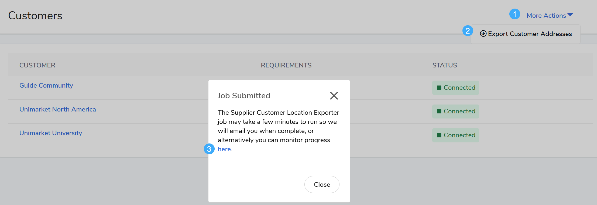Click the REQUIREMENTS column header
This screenshot has height=205, width=597.
[x=286, y=65]
